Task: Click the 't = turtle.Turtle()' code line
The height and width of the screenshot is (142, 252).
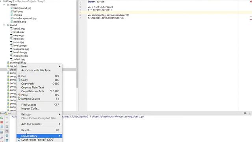Action: click(x=100, y=9)
